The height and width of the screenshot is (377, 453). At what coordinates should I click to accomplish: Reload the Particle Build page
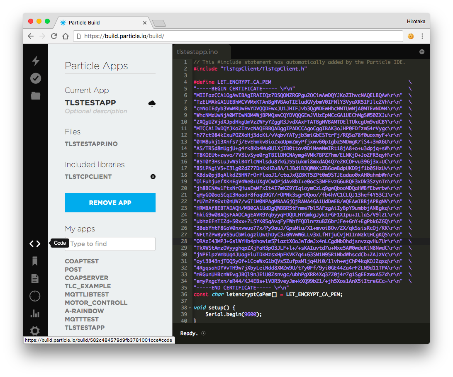point(54,36)
